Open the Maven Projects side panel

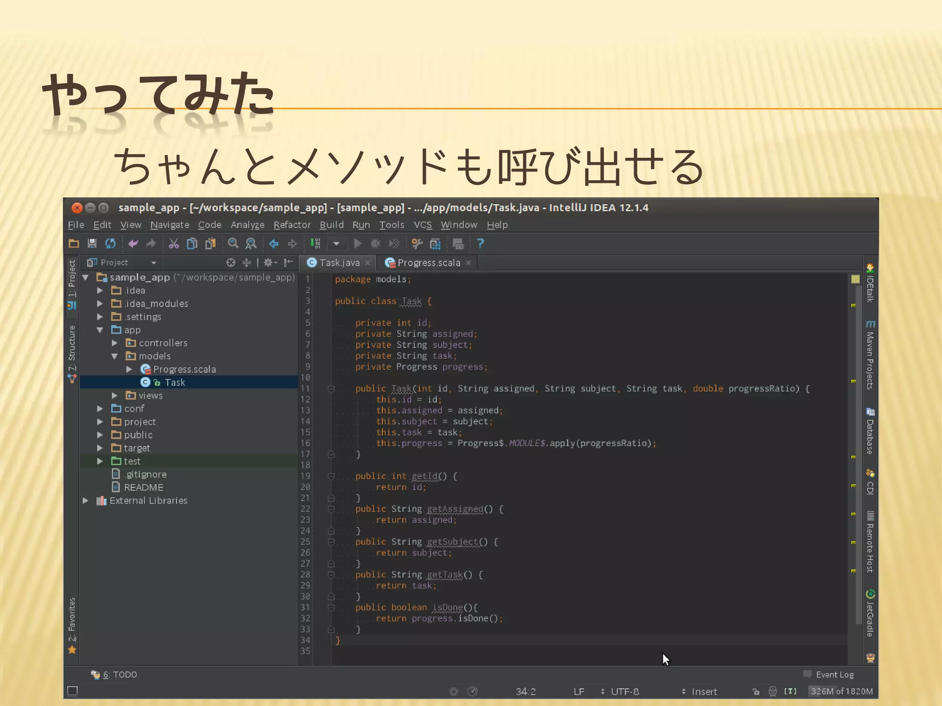click(x=870, y=356)
